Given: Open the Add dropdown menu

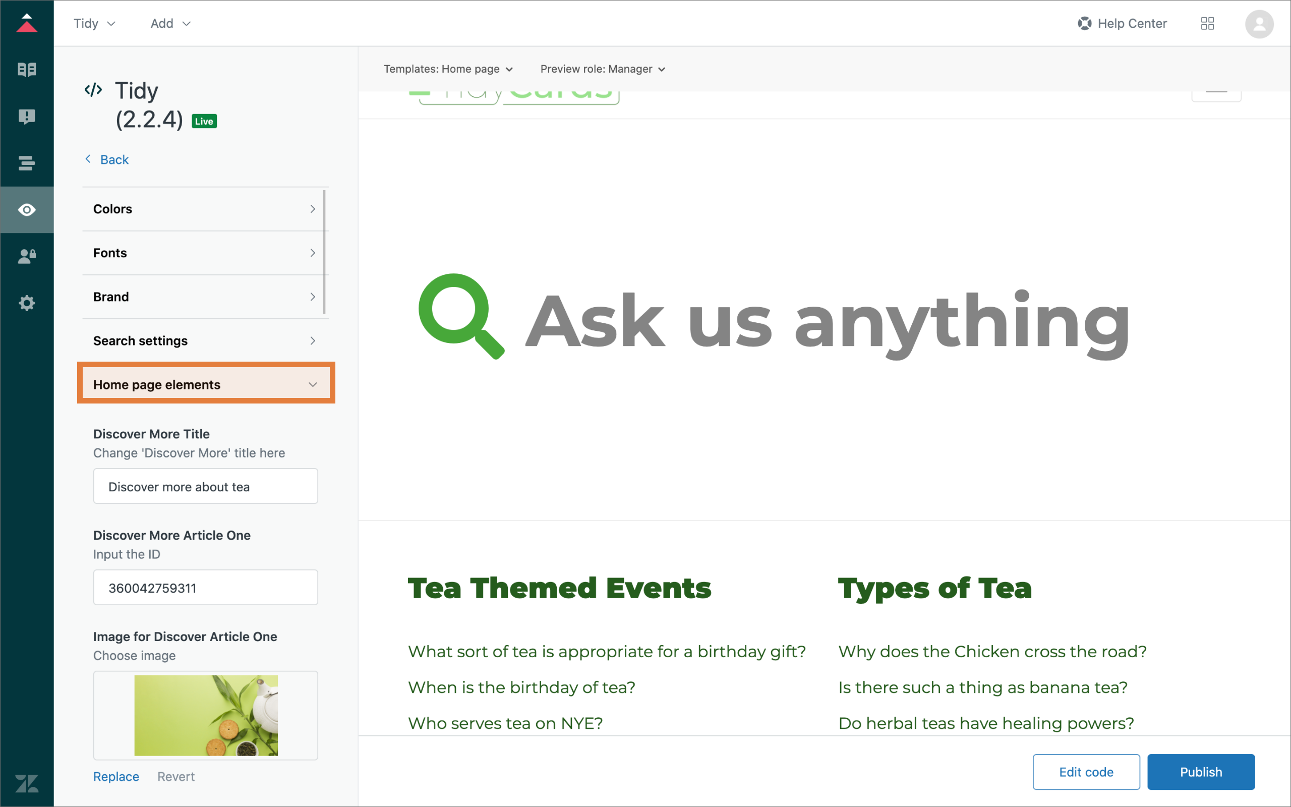Looking at the screenshot, I should (x=170, y=24).
